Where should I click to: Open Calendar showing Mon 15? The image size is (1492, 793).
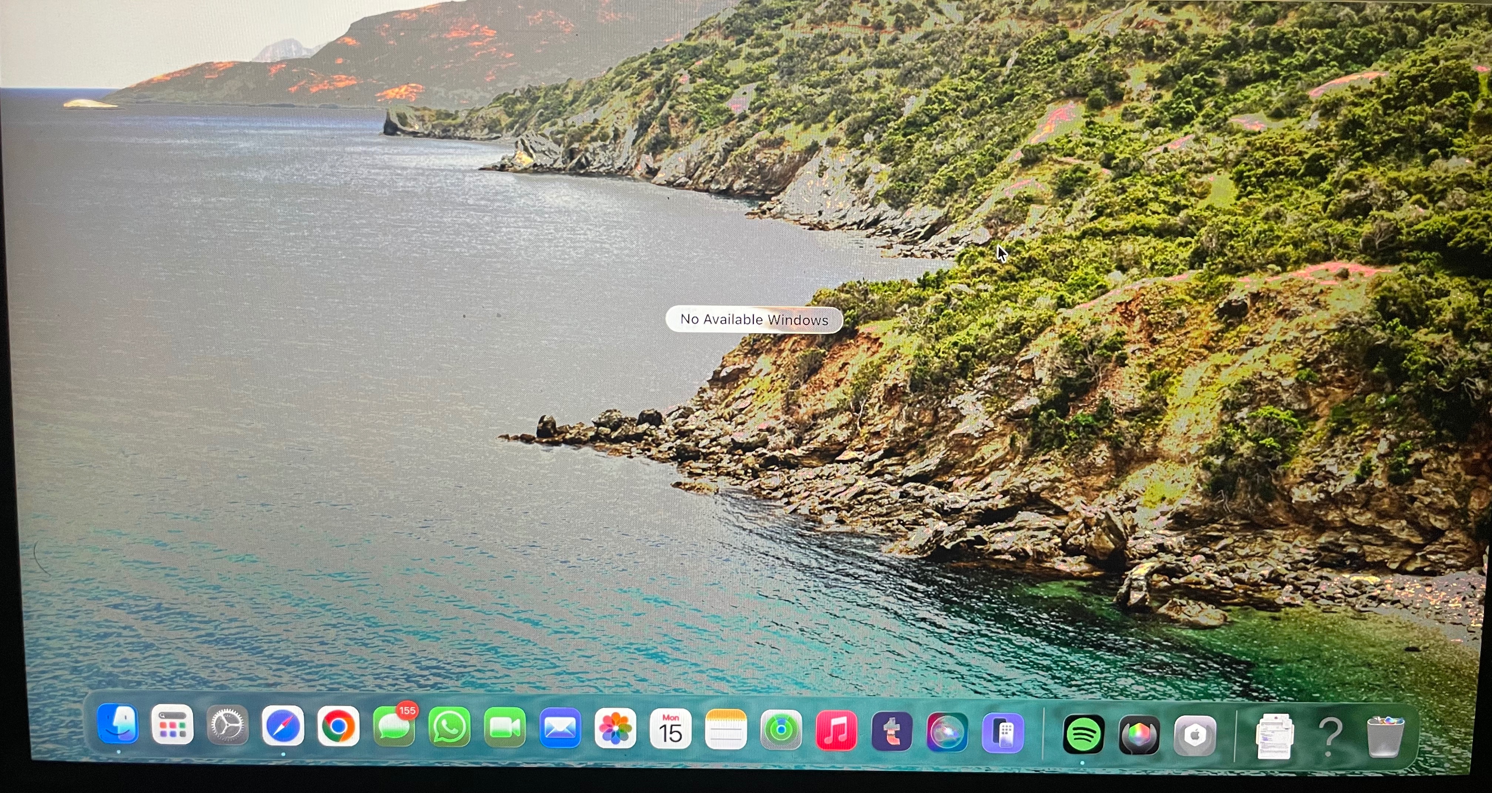pos(670,730)
